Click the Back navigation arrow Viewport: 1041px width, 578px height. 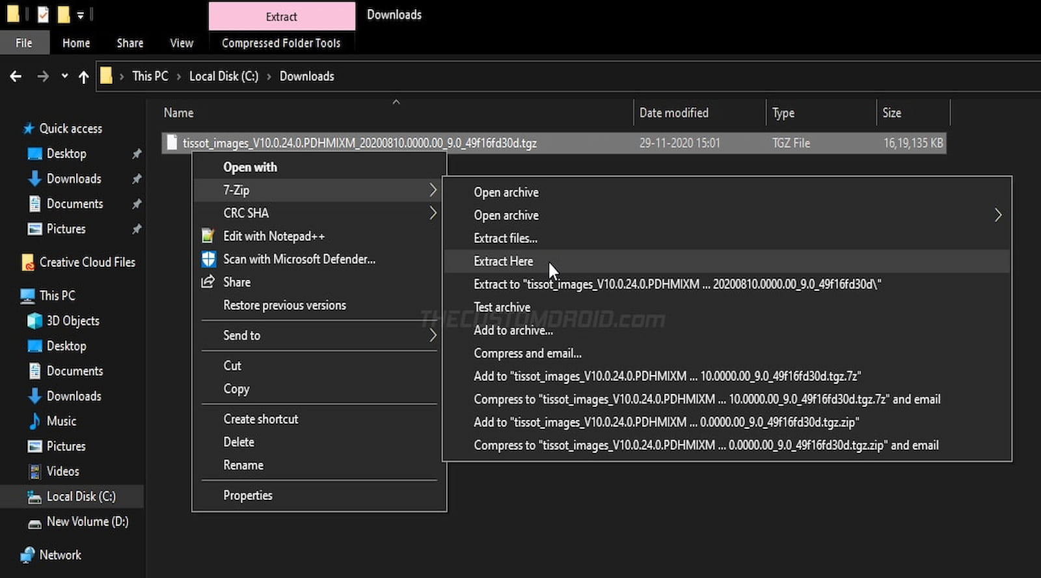pyautogui.click(x=16, y=77)
